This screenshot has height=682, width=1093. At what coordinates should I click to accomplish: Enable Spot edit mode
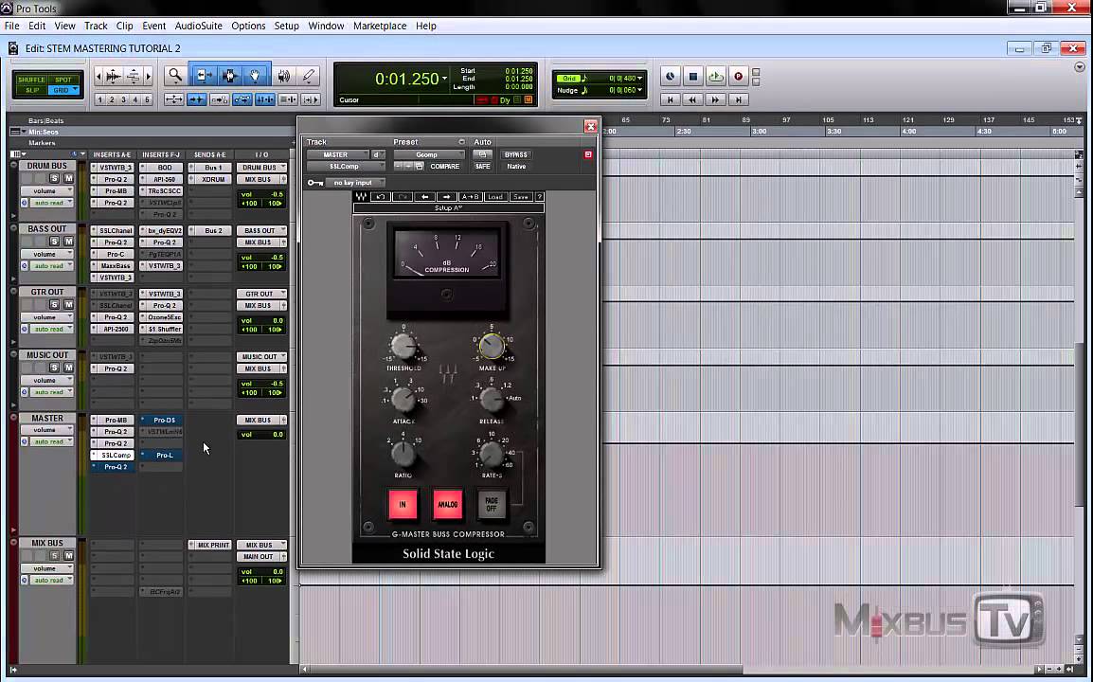pos(63,80)
